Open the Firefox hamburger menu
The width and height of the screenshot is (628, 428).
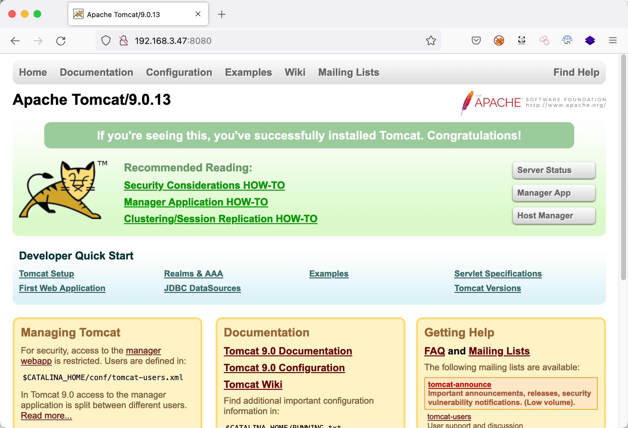[613, 41]
